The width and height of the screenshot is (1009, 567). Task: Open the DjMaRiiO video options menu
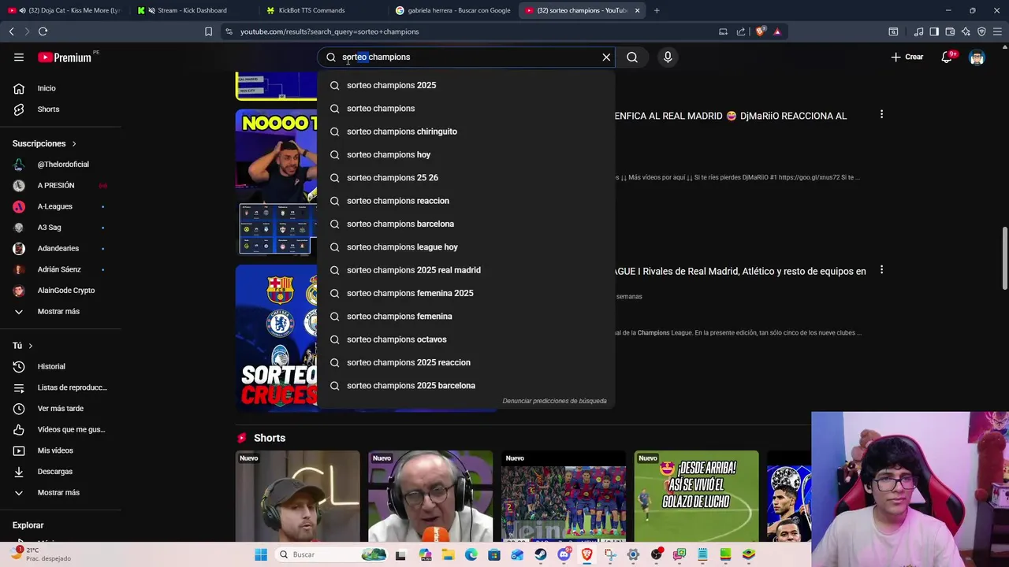881,115
